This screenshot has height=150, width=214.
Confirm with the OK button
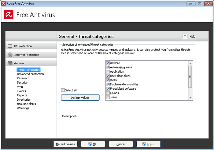click(x=93, y=144)
